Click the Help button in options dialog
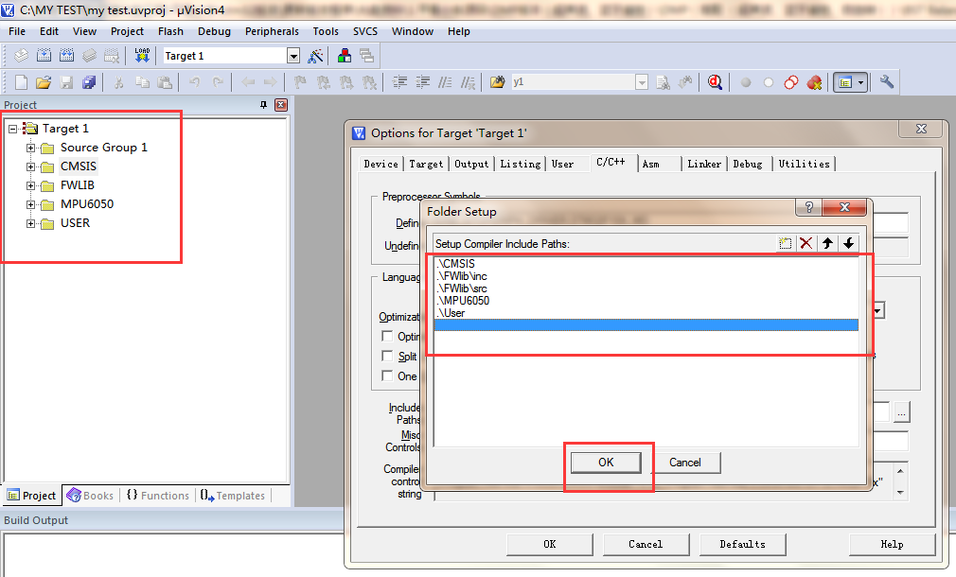 coord(892,544)
